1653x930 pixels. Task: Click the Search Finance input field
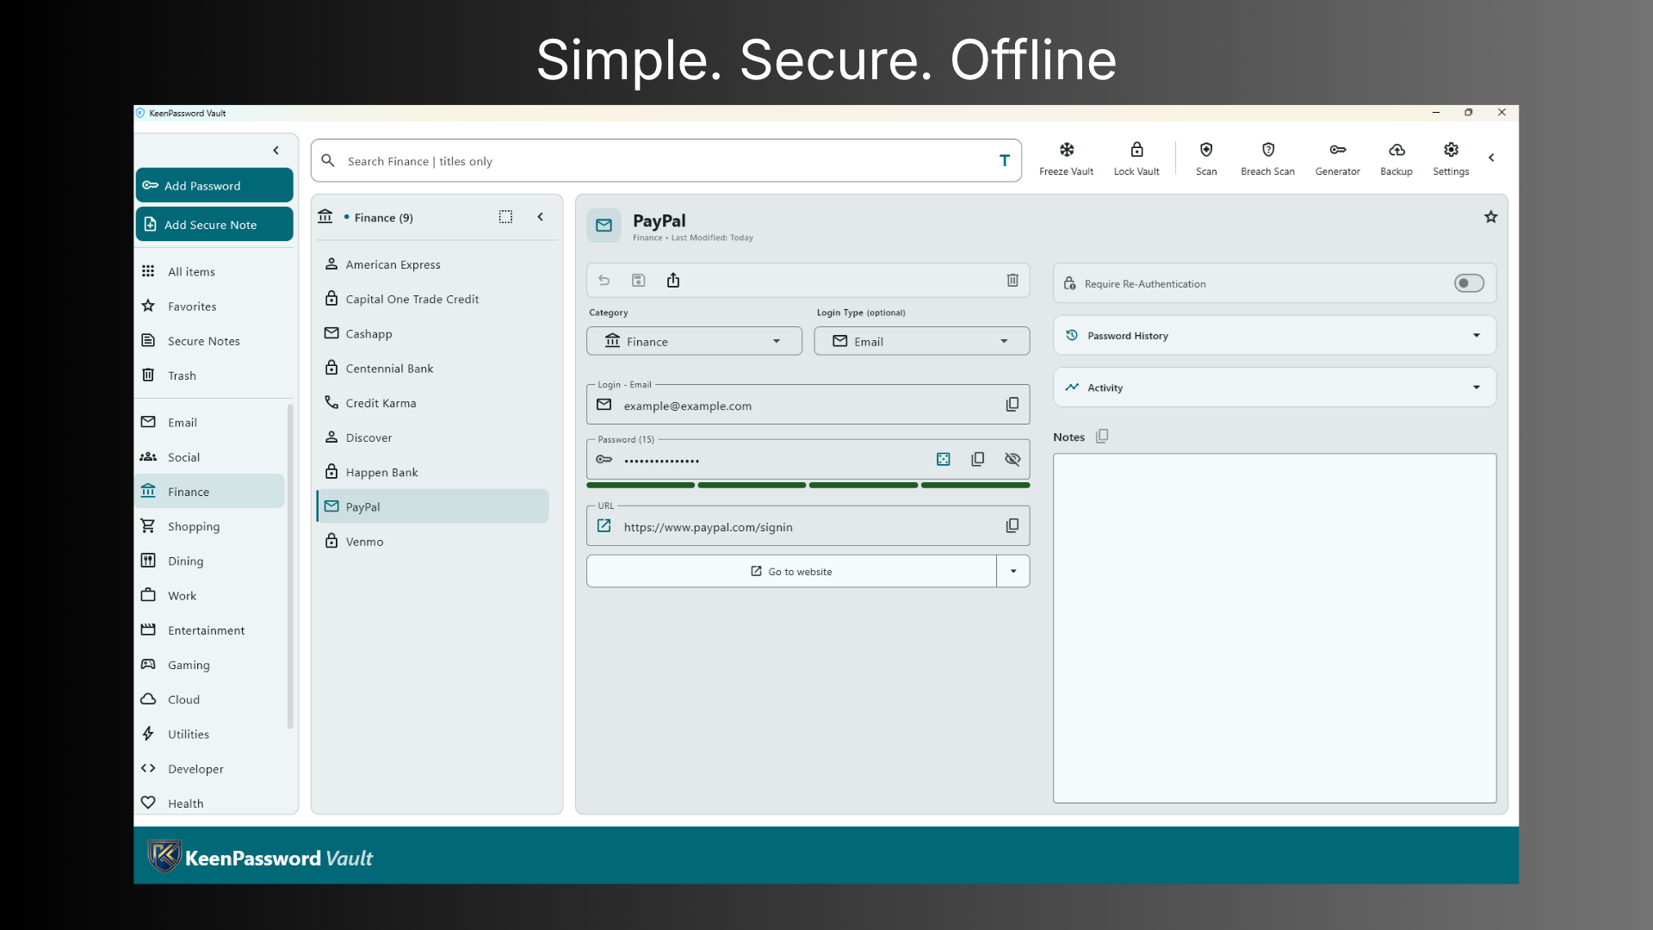(x=666, y=160)
